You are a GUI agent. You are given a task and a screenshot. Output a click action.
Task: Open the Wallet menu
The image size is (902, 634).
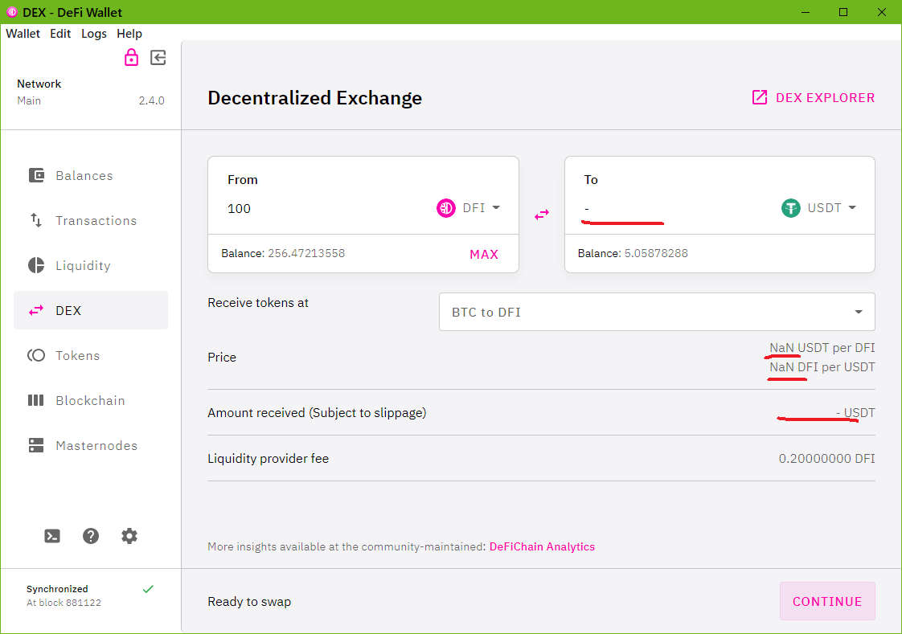coord(23,33)
